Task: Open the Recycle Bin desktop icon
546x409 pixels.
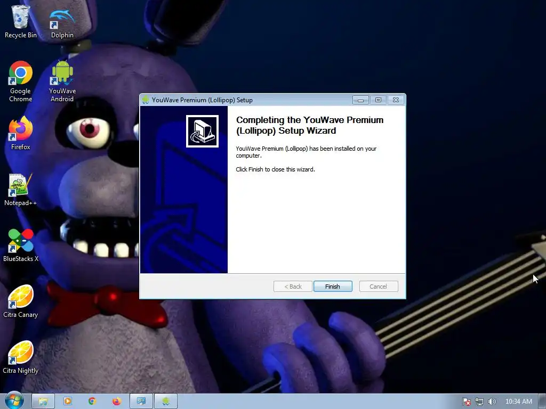Action: (x=21, y=21)
